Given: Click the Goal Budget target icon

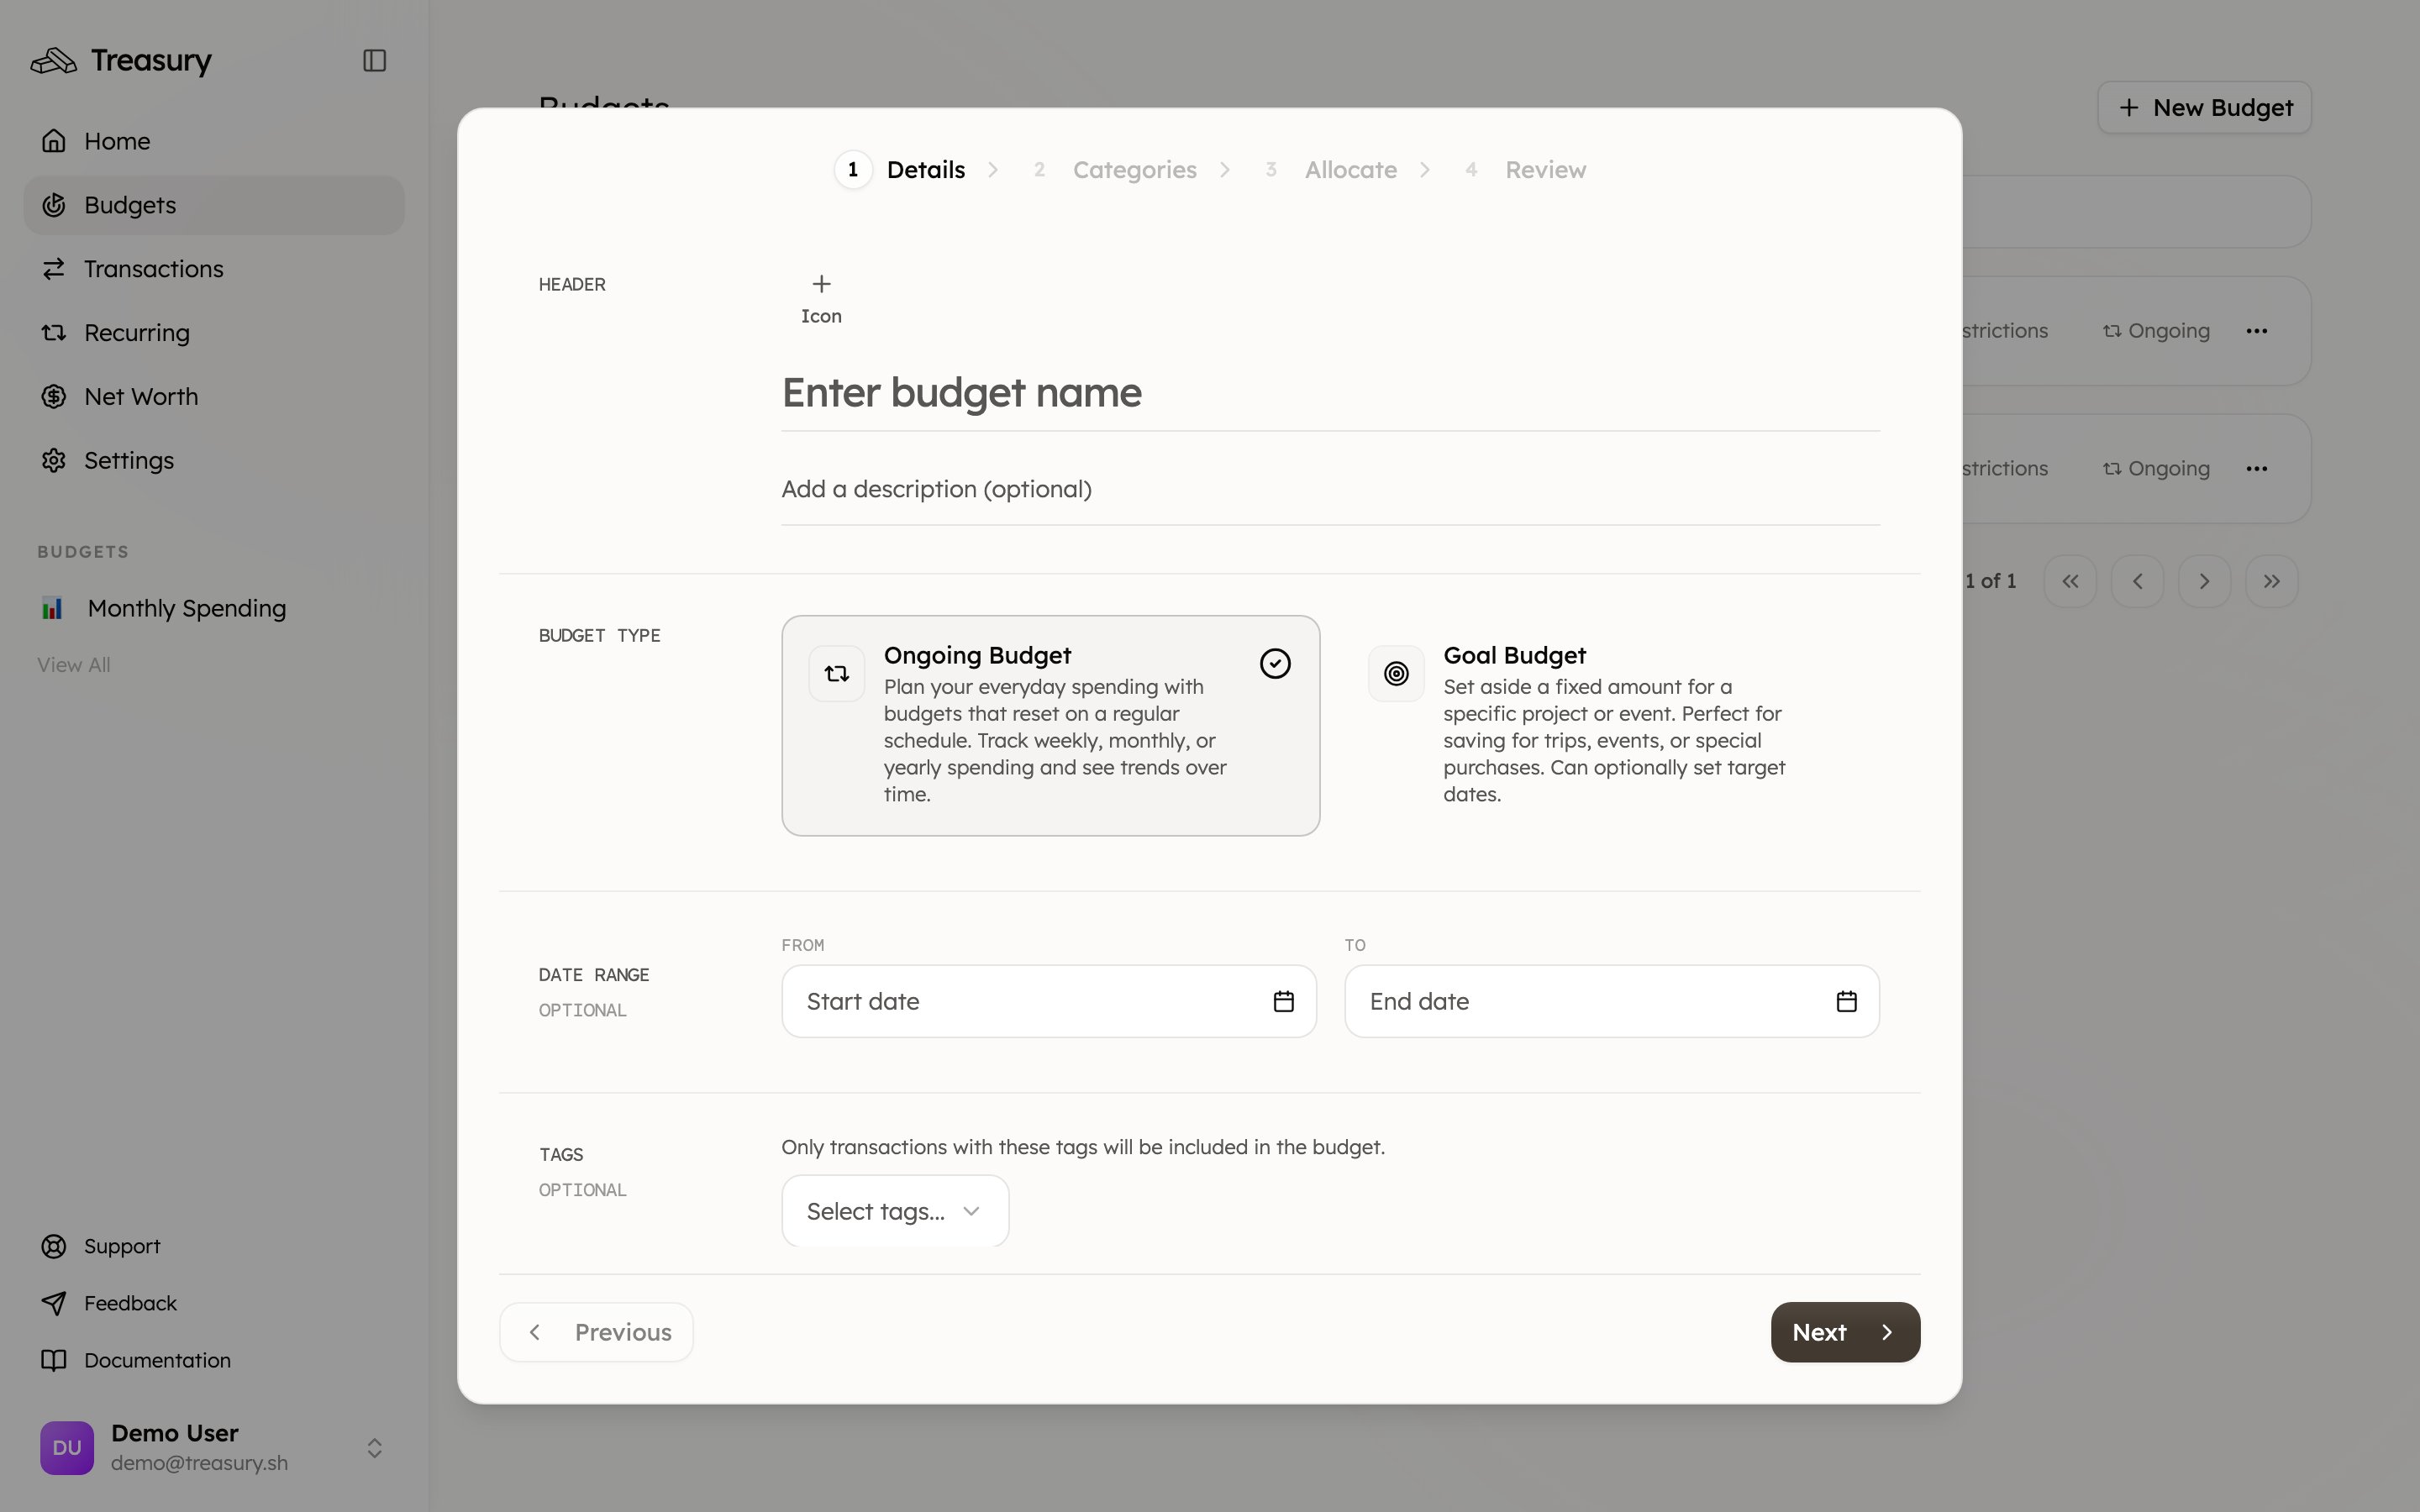Looking at the screenshot, I should pyautogui.click(x=1396, y=674).
